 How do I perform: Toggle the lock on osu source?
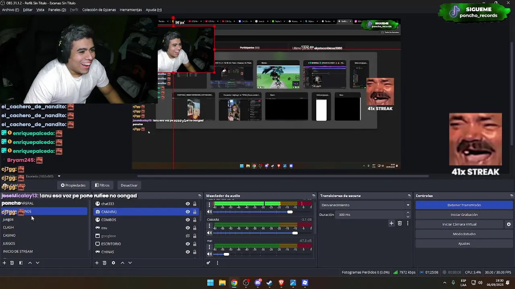(x=195, y=228)
